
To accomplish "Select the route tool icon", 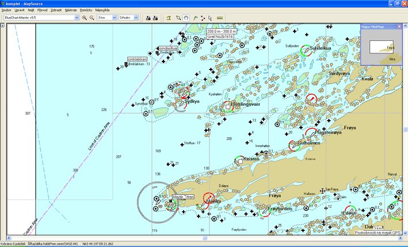I will point(203,18).
